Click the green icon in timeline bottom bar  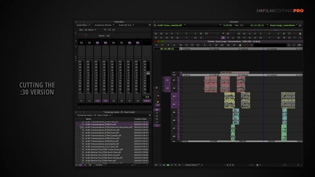click(168, 165)
